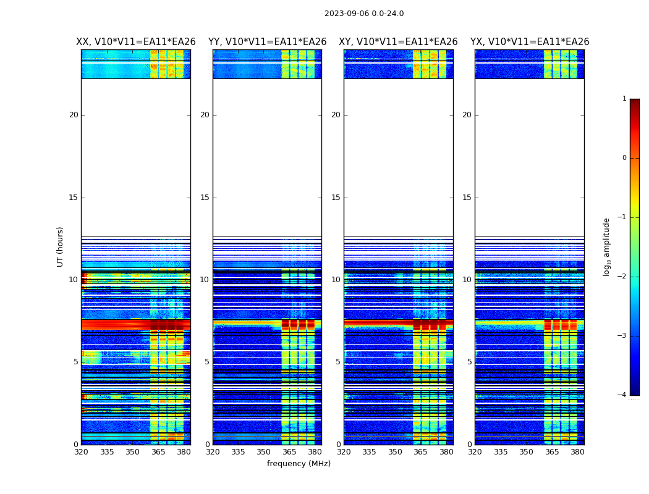649x494 pixels.
Task: Click colorbar tick label -2
Action: (x=624, y=277)
